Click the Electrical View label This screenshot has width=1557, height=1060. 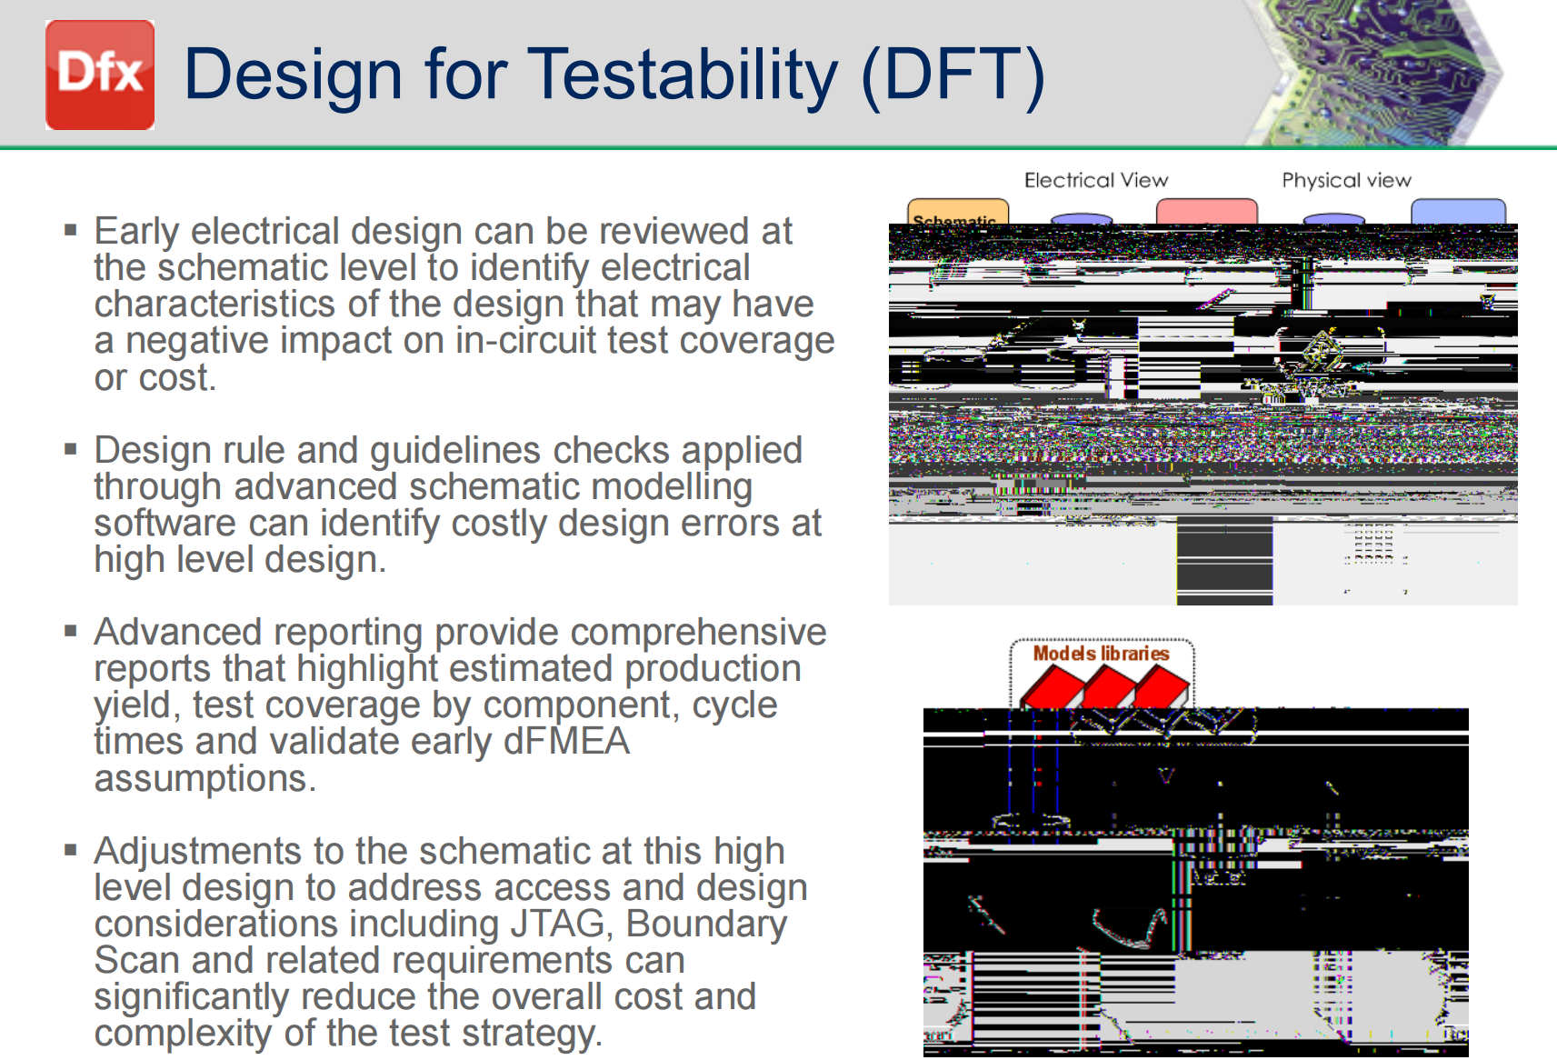coord(1096,180)
